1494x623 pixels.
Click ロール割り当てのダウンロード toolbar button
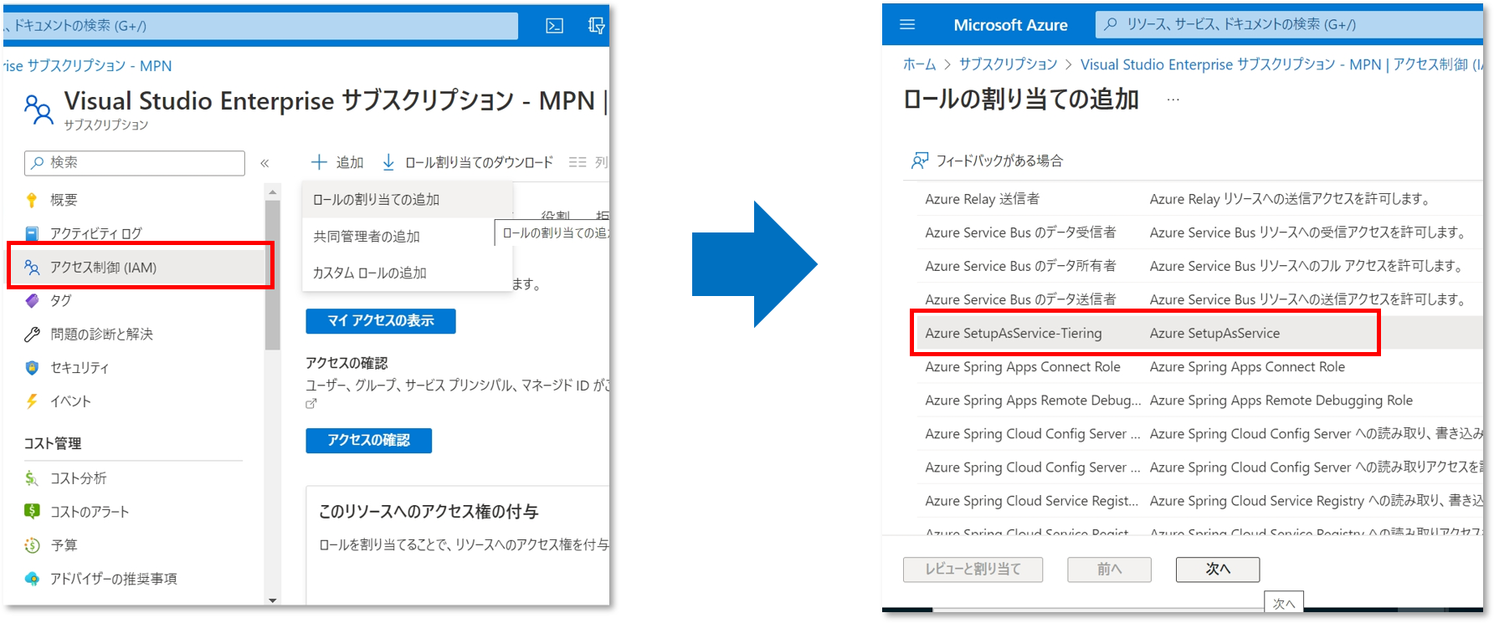[x=467, y=162]
